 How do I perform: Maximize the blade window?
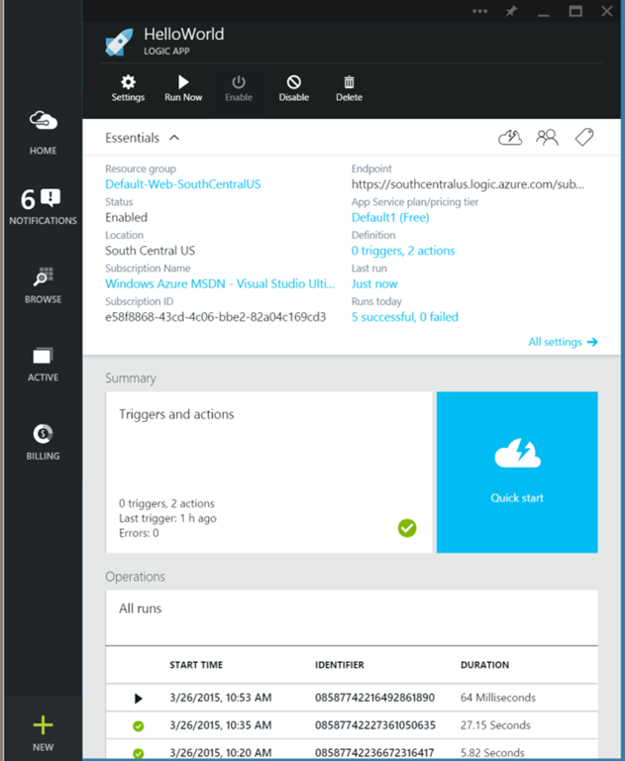[x=575, y=11]
